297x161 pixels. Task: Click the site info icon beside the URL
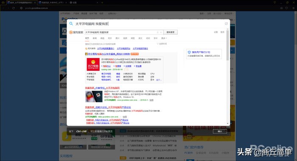(21, 8)
